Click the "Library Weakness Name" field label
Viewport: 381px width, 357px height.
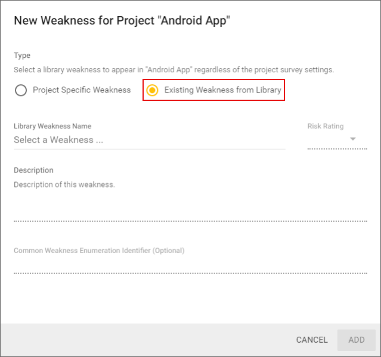(x=52, y=126)
